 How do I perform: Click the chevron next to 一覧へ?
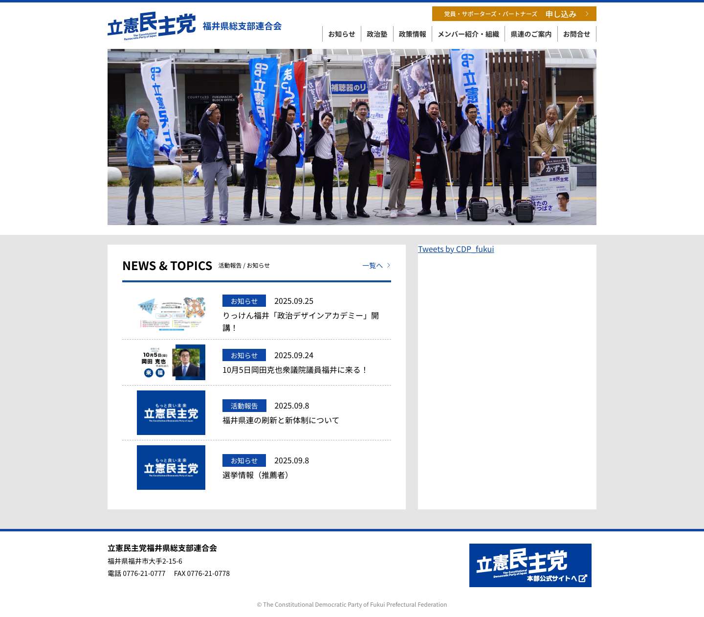click(389, 265)
